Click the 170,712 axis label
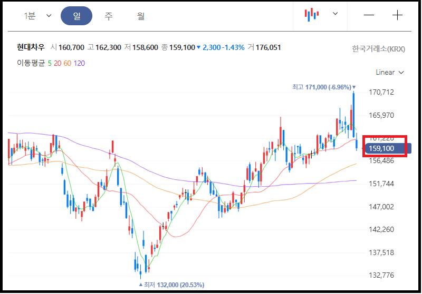The height and width of the screenshot is (294, 422). (381, 92)
